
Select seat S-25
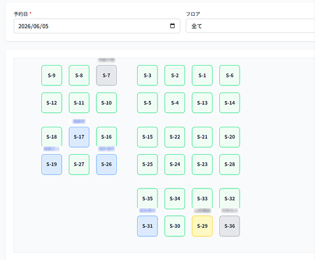(x=148, y=164)
